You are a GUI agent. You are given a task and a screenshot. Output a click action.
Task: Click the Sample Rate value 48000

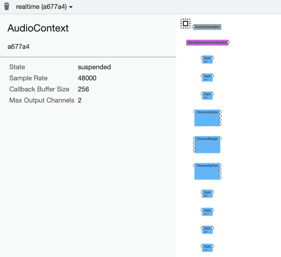click(87, 78)
